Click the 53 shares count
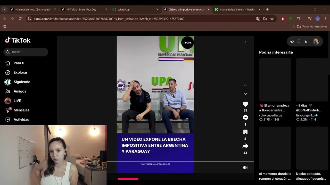 point(245,153)
